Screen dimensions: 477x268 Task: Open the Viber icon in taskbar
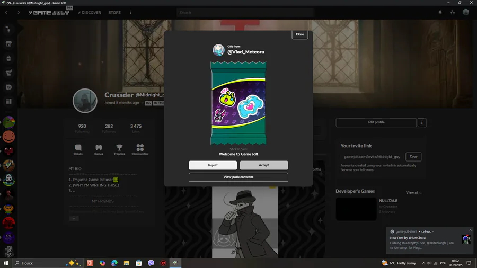151,263
